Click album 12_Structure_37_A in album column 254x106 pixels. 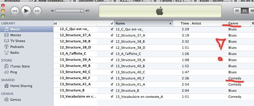point(75,35)
